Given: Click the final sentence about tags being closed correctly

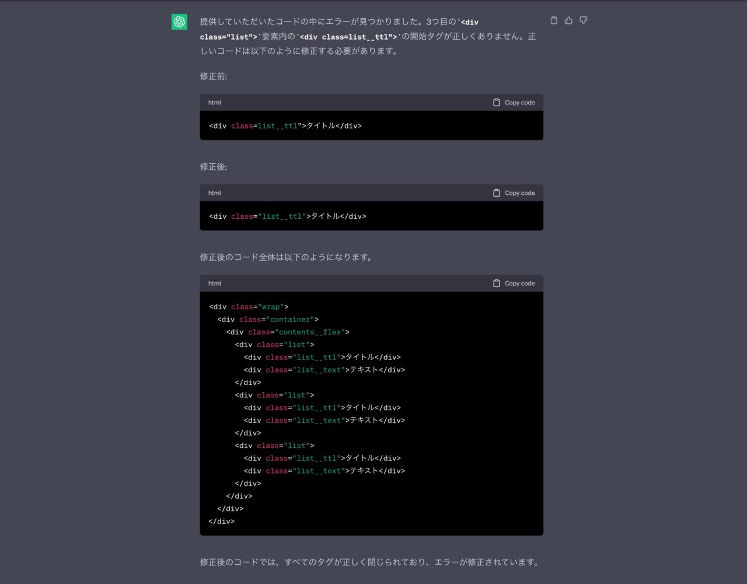Looking at the screenshot, I should (x=371, y=562).
